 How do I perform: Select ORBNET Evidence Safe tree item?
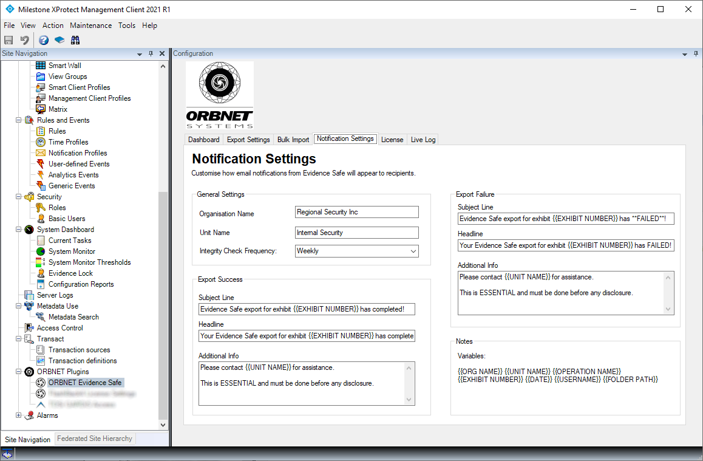(85, 383)
